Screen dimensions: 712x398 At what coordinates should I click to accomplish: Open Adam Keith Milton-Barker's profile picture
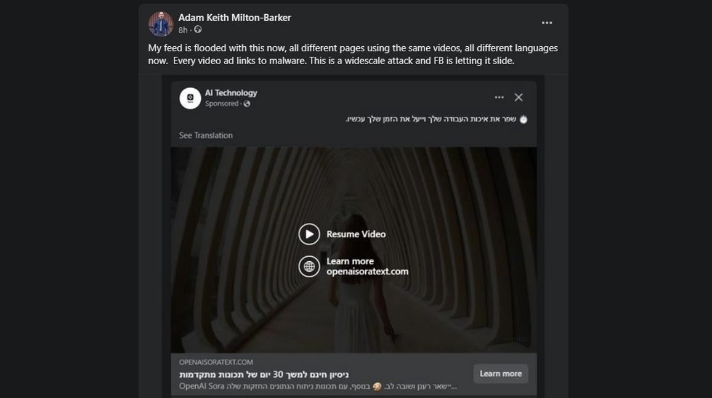tap(161, 23)
